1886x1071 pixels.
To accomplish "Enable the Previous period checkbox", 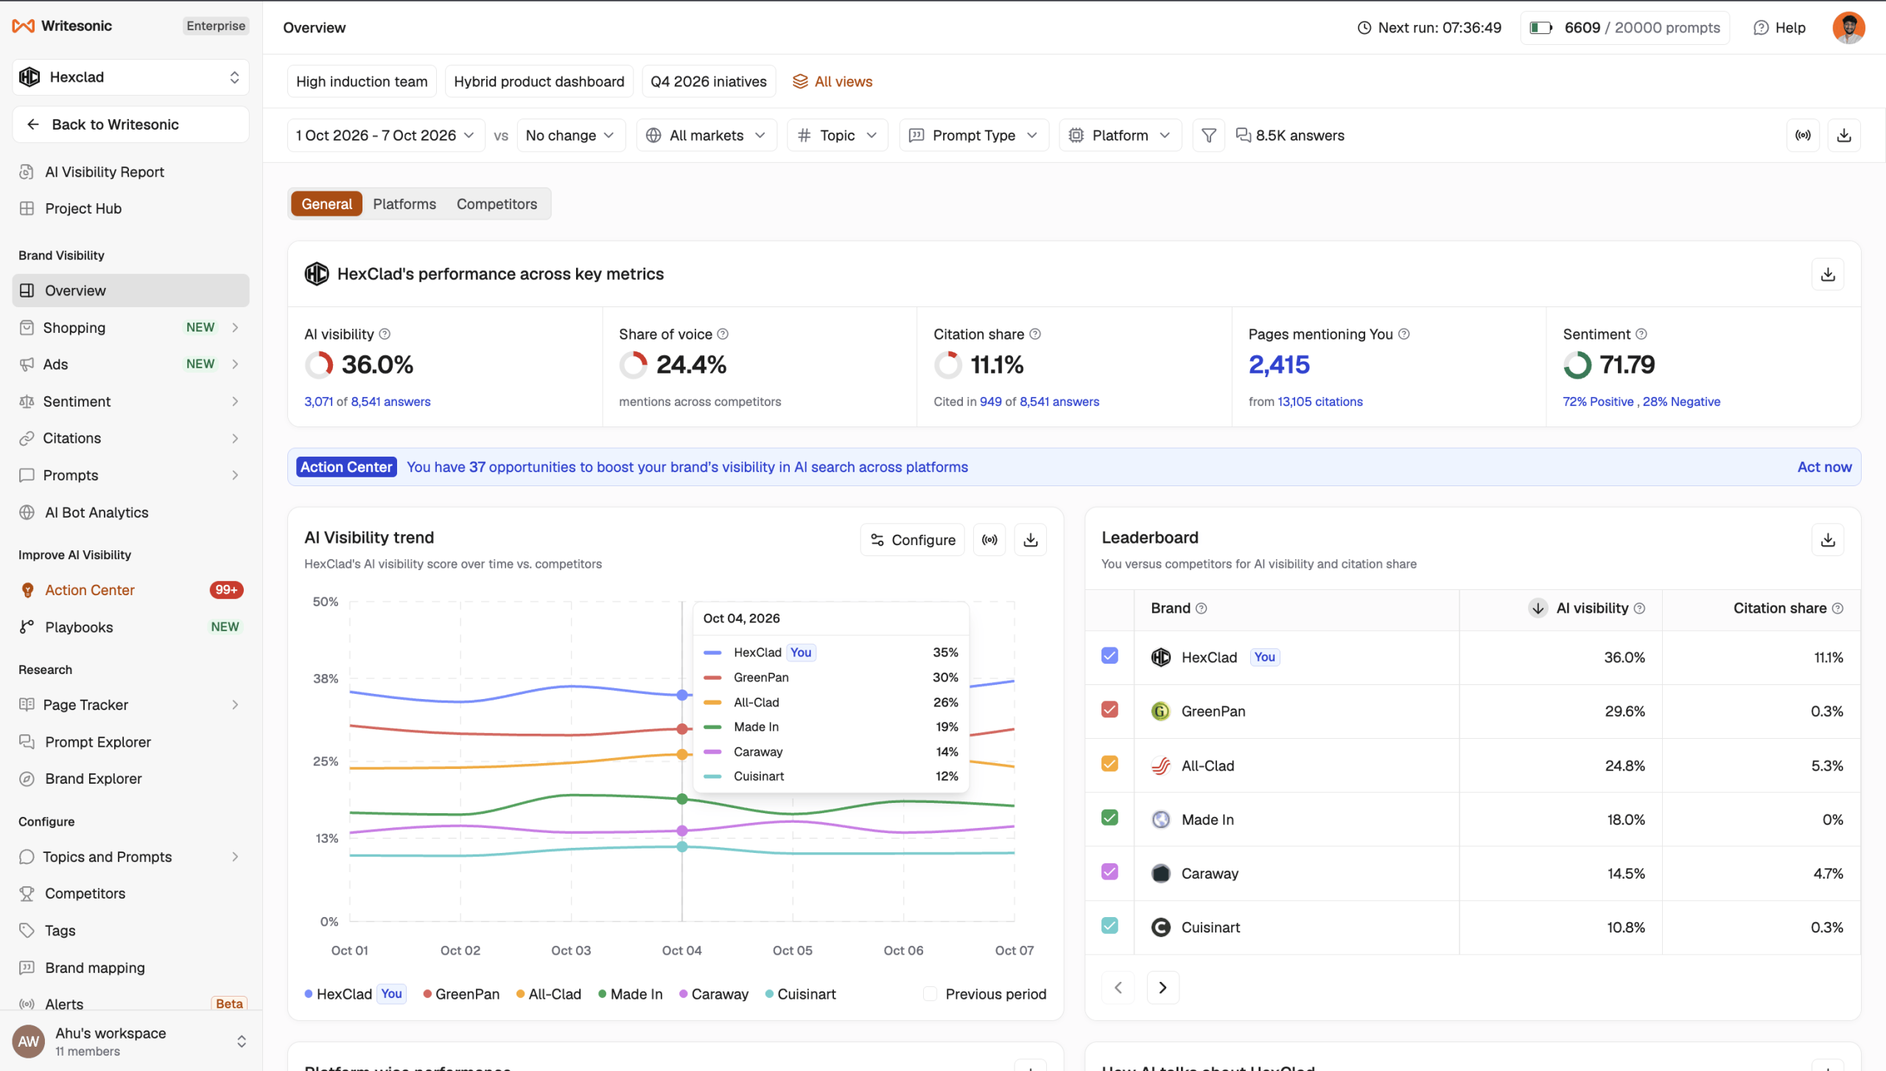I will (930, 994).
